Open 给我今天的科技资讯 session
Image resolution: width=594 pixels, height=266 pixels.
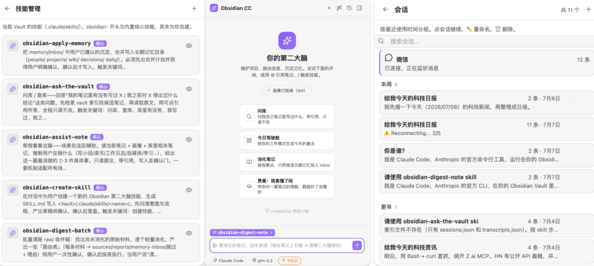pyautogui.click(x=486, y=252)
